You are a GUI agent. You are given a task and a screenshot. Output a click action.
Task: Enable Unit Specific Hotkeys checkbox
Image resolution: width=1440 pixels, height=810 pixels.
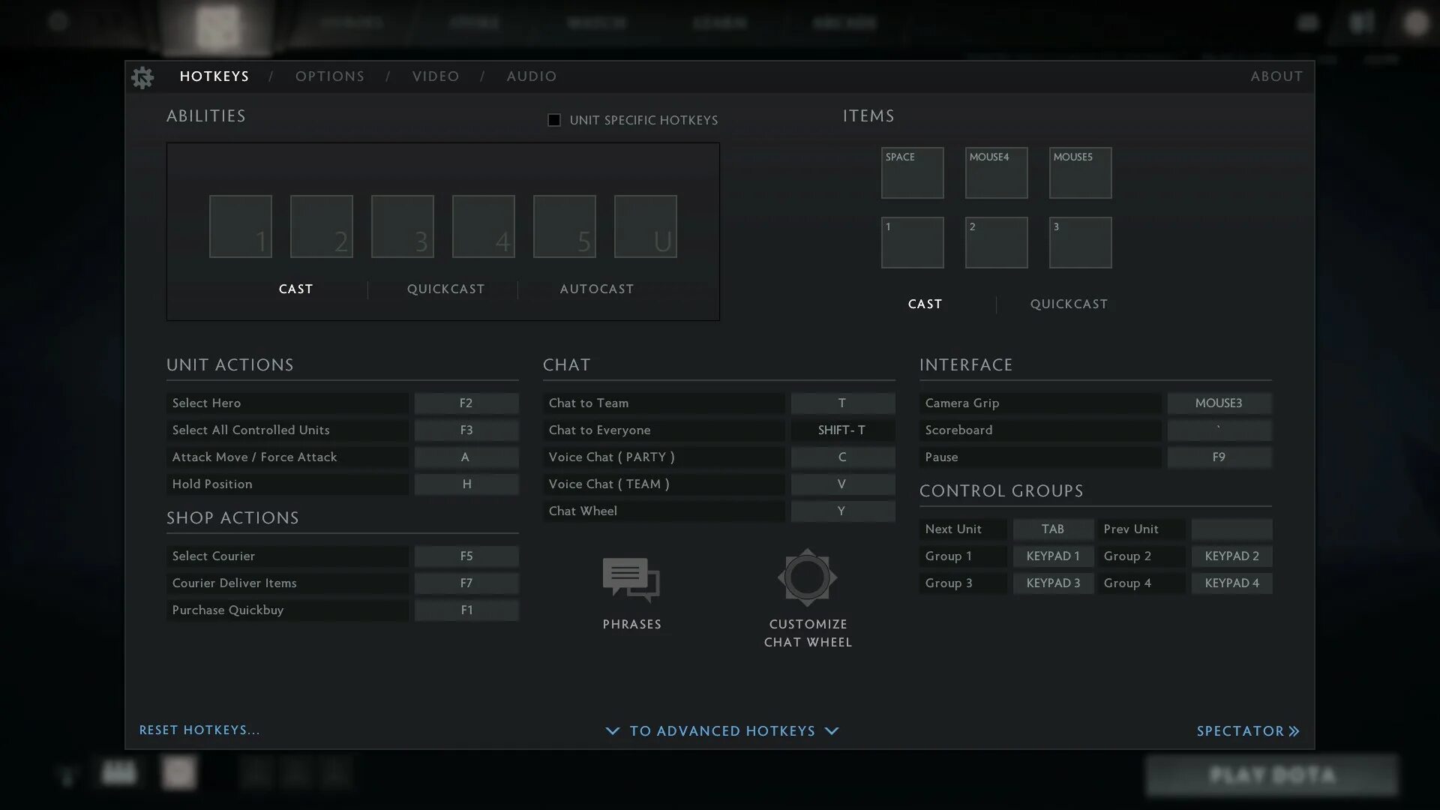(554, 120)
